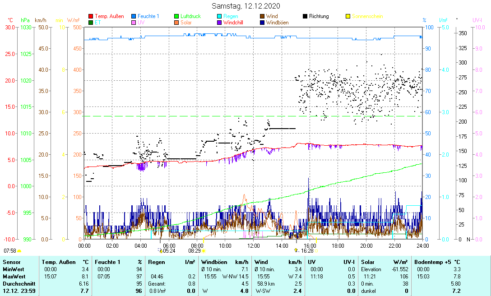Click the orange Solar legend square
Screen dimensions: 491x296
[x=176, y=22]
